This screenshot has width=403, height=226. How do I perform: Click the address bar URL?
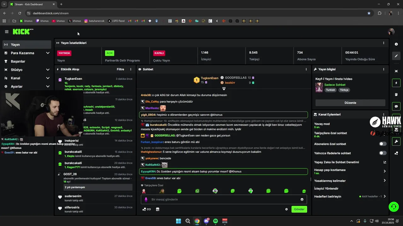[51, 13]
